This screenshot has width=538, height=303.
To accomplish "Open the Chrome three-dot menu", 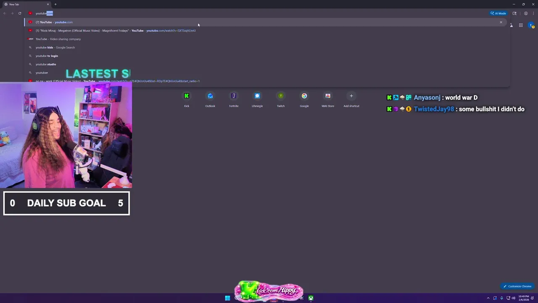I will click(533, 13).
